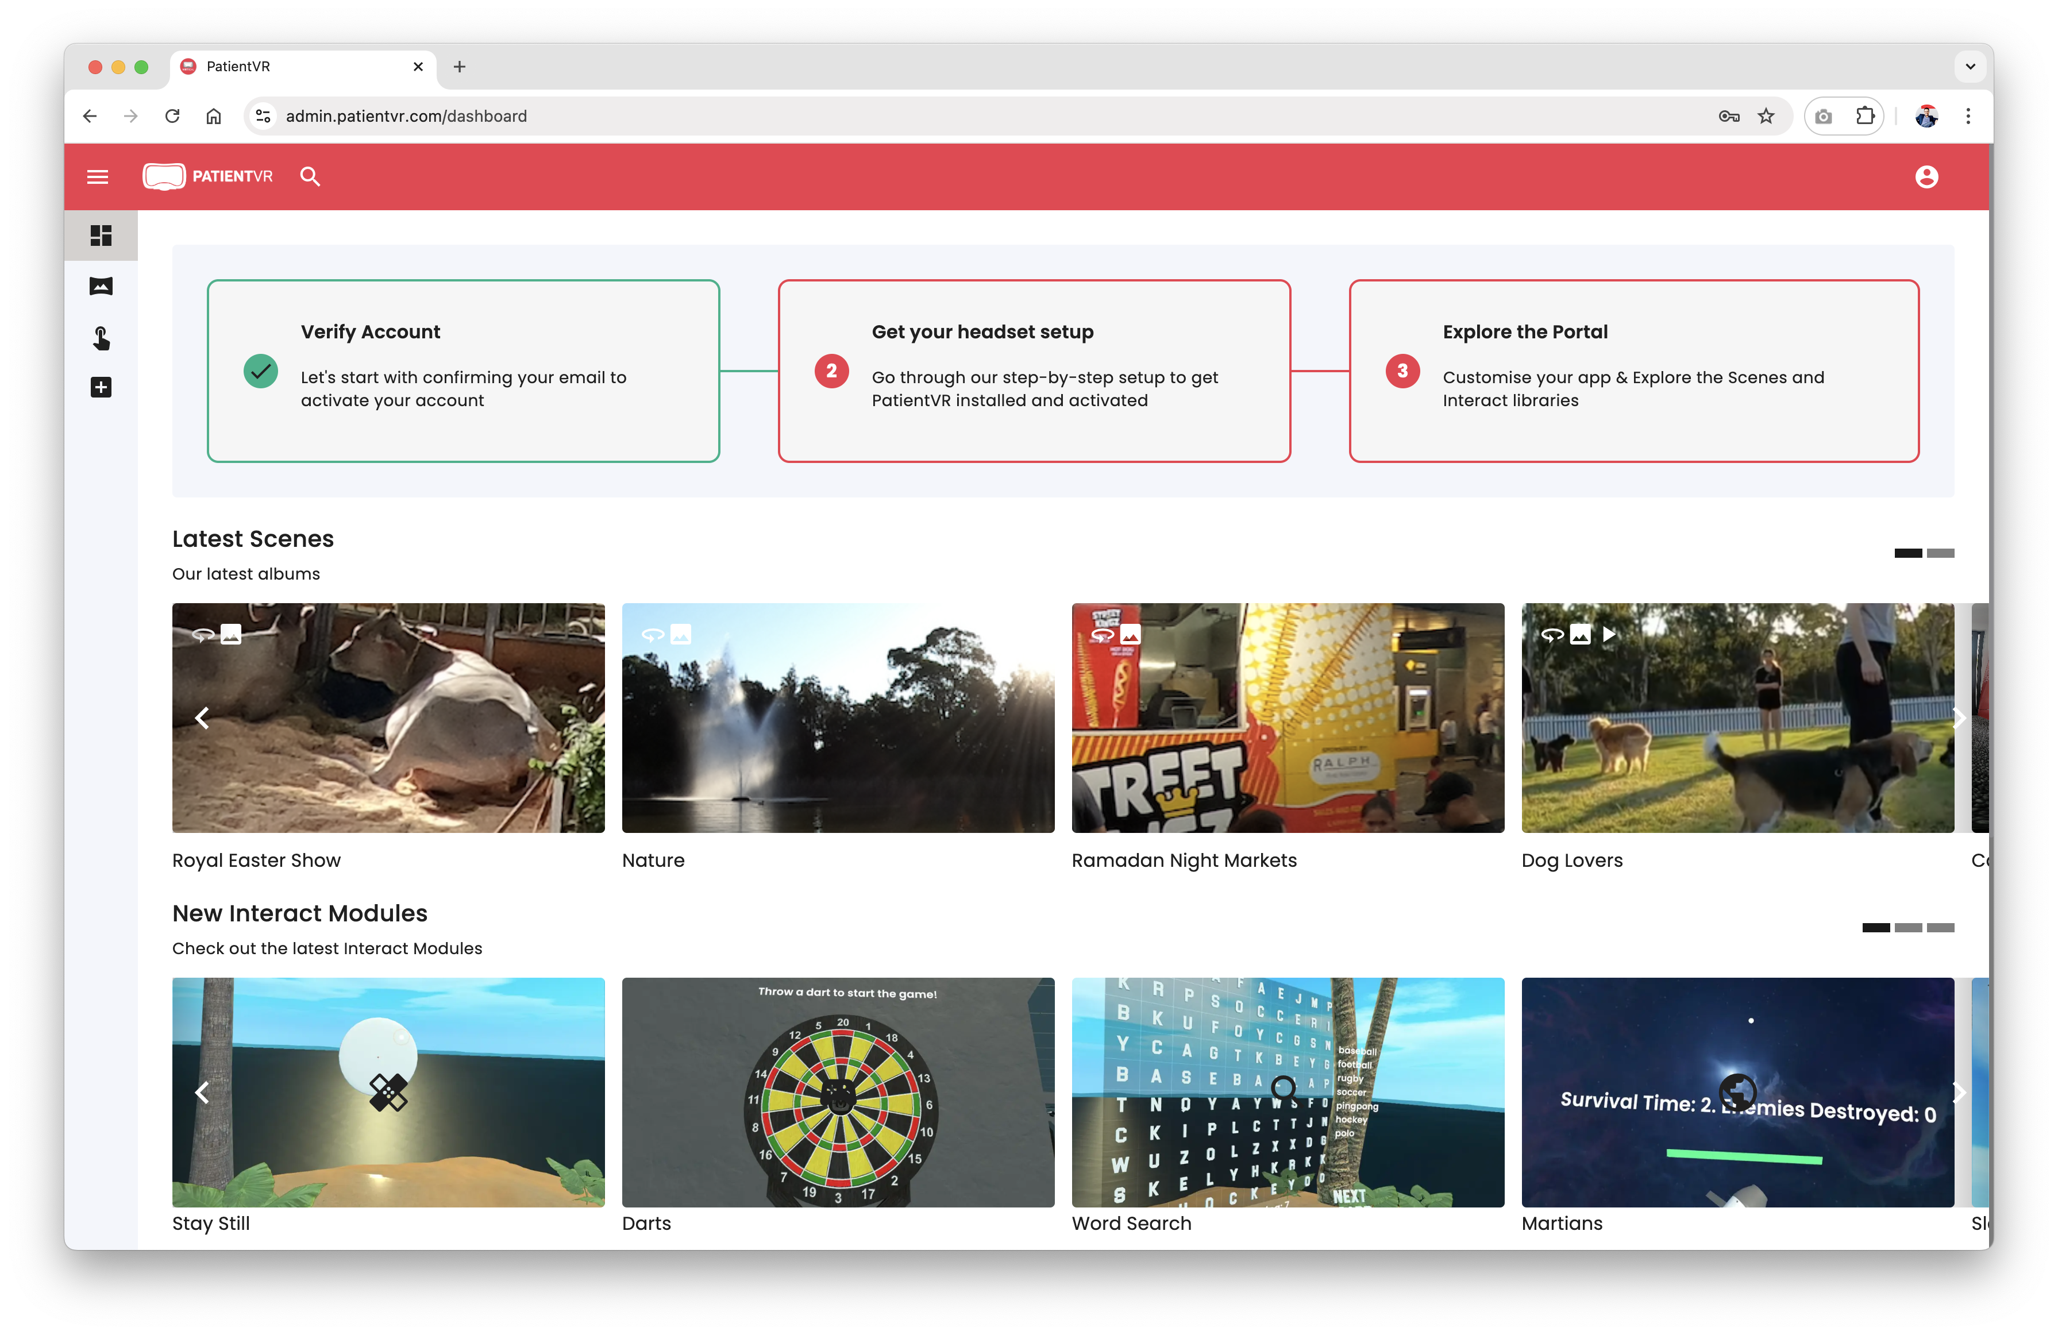Click the Nature title text

(653, 861)
